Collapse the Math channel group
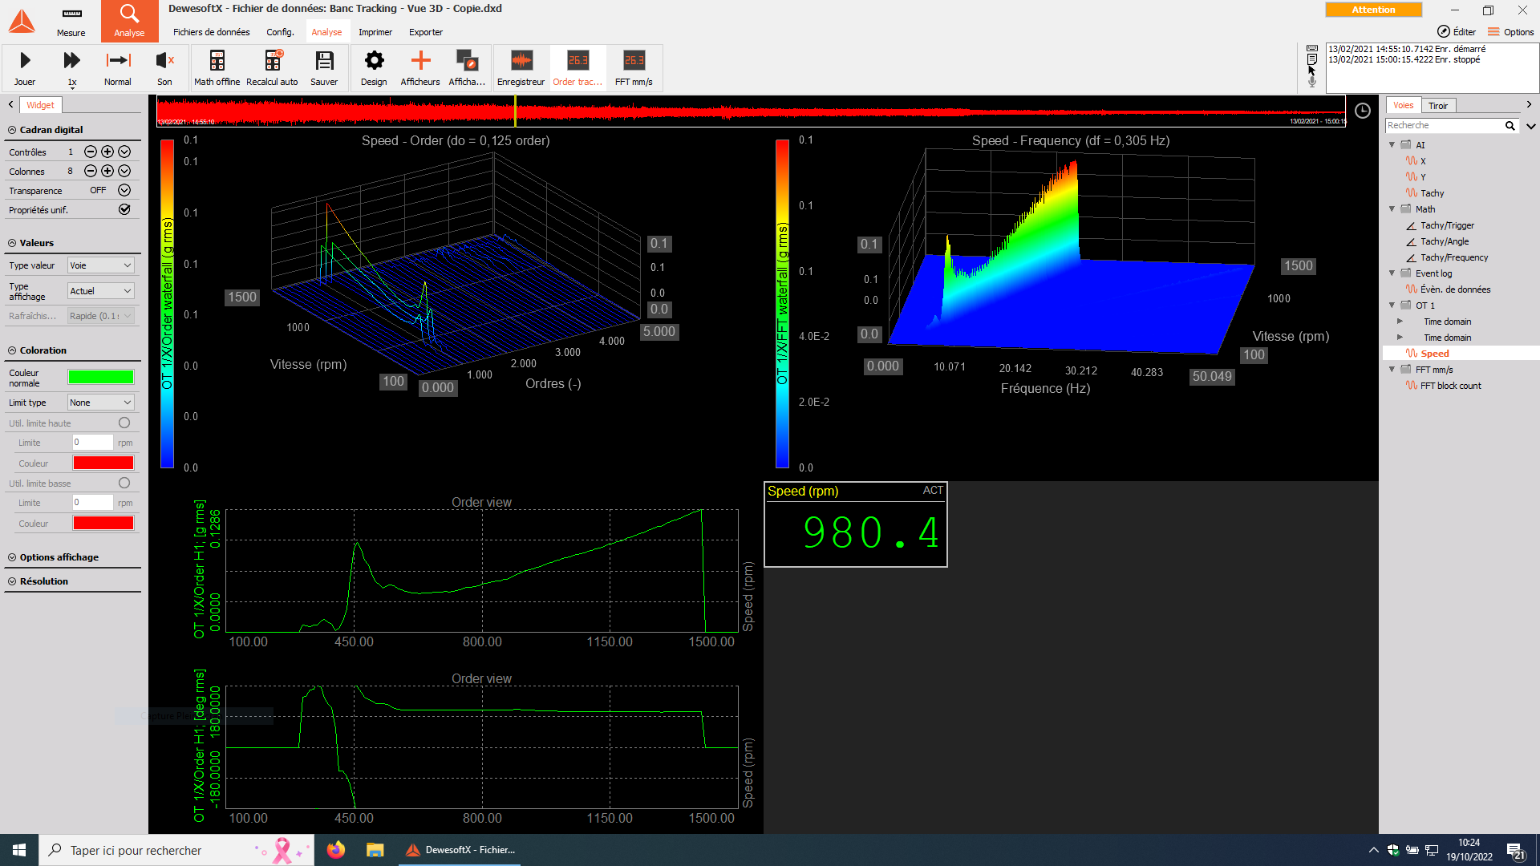 pyautogui.click(x=1392, y=209)
